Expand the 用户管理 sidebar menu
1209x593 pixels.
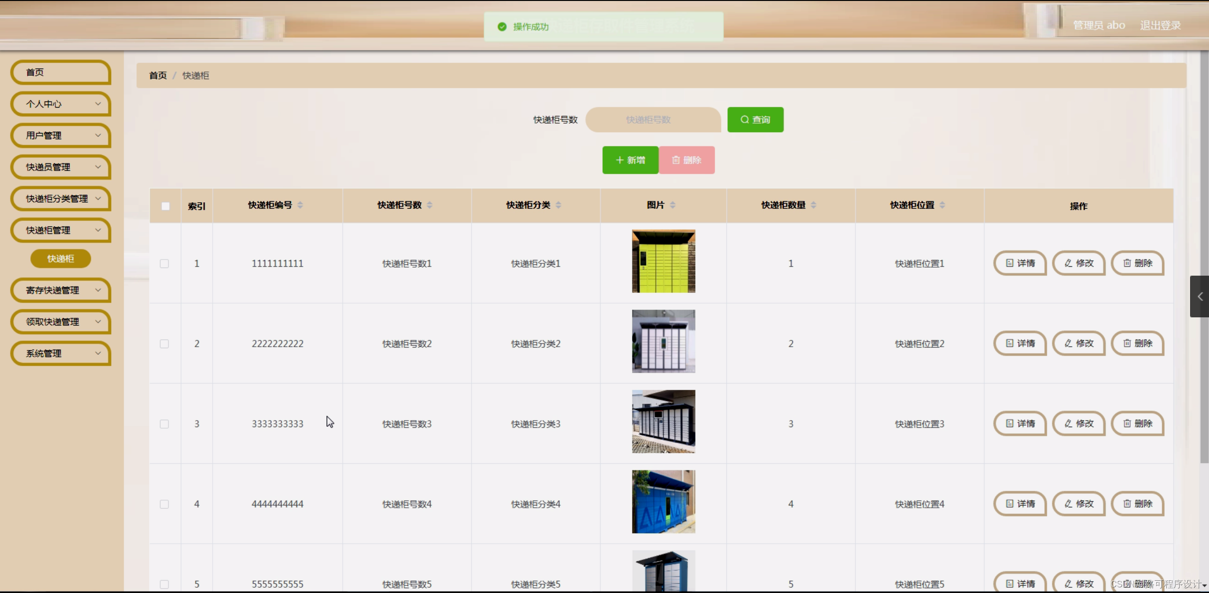click(61, 135)
